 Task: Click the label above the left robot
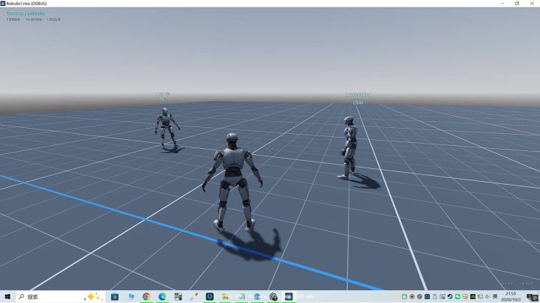pyautogui.click(x=162, y=96)
